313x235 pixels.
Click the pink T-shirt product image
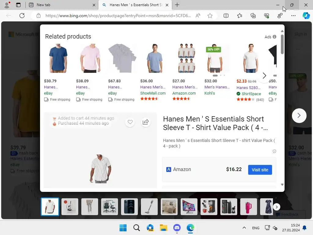(90, 58)
